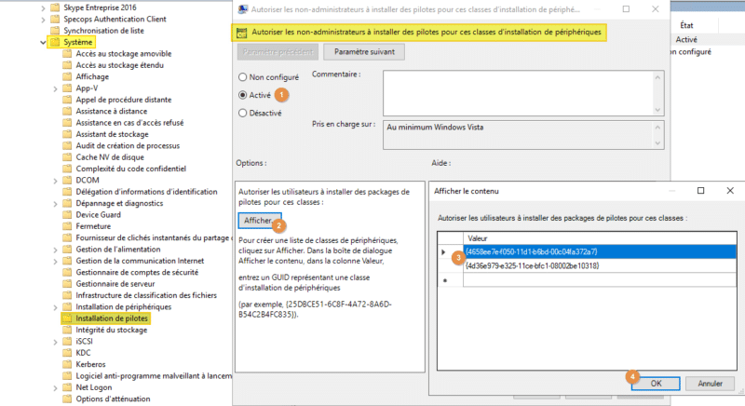
Task: Click Annuler in Afficher le contenu dialog
Action: (710, 384)
